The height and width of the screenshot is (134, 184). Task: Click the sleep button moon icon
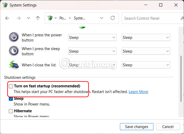click(14, 51)
